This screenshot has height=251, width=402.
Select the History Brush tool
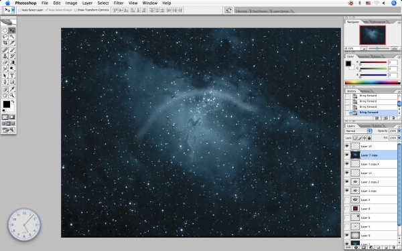click(12, 56)
